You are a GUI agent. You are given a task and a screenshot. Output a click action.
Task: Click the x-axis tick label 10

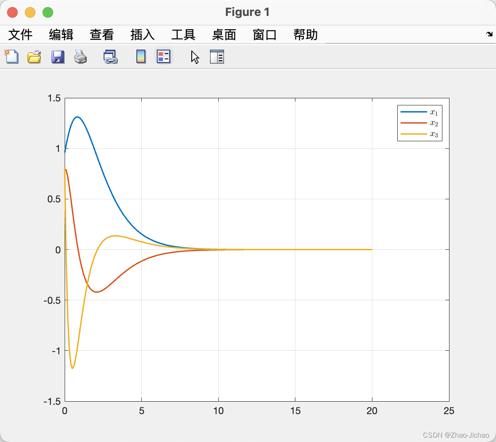click(218, 411)
